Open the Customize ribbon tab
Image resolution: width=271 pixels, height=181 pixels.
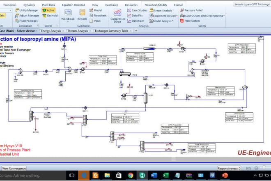pyautogui.click(x=111, y=5)
